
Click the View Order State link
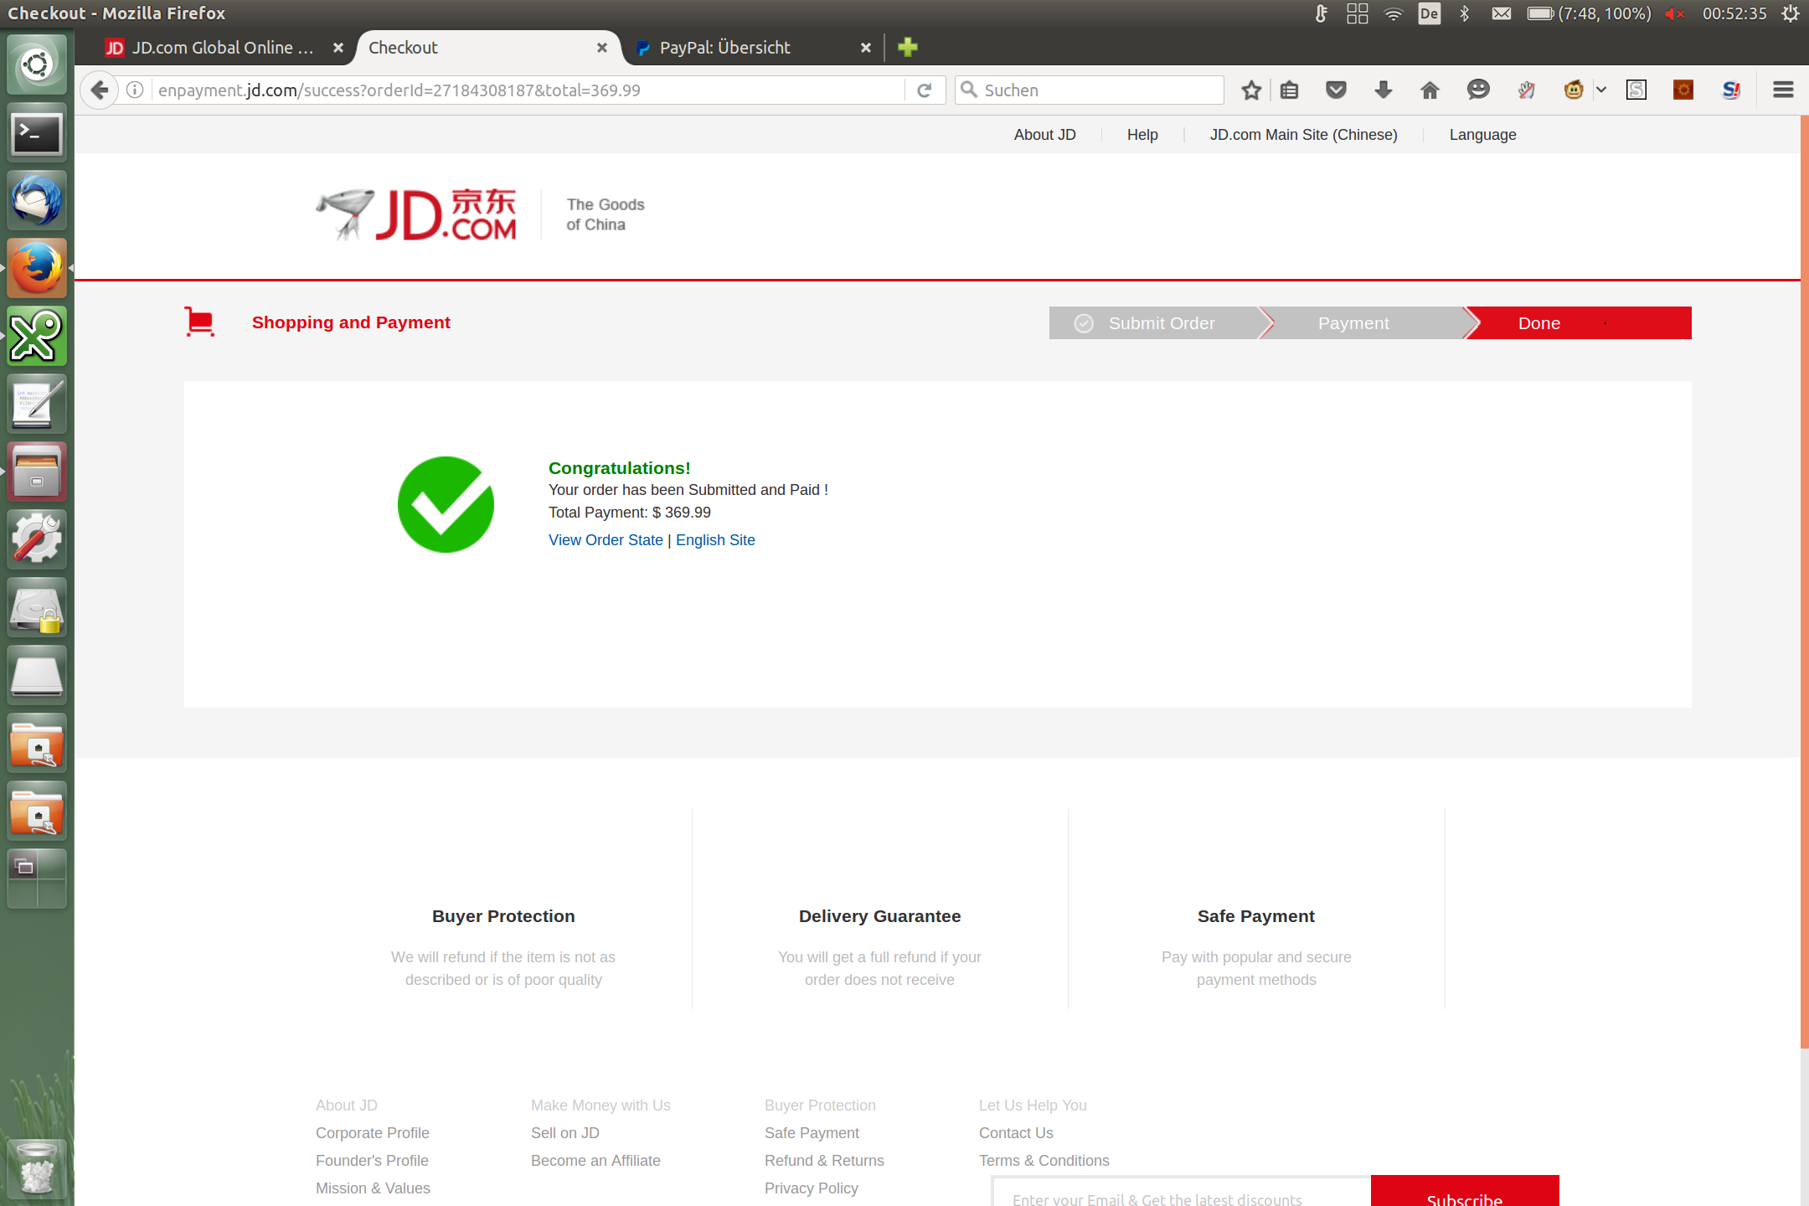pyautogui.click(x=606, y=540)
